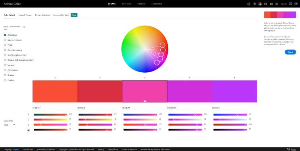Open the Accessibility Tools tab
The height and width of the screenshot is (151, 300).
click(x=61, y=15)
